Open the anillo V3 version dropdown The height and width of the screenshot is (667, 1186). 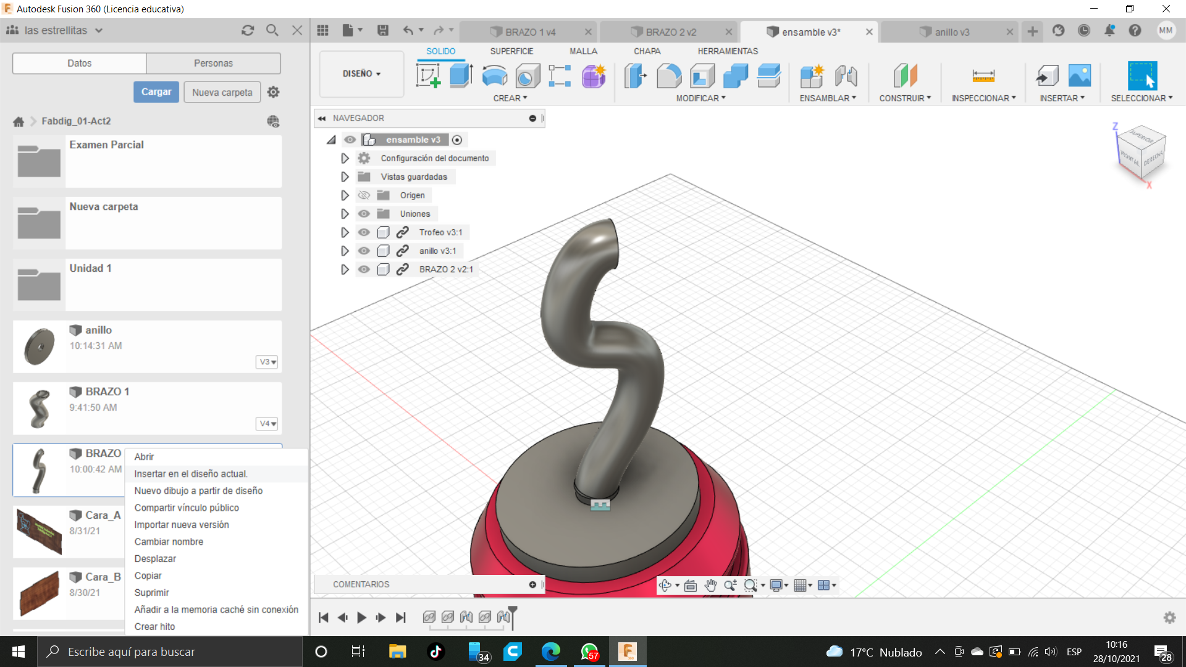click(267, 362)
